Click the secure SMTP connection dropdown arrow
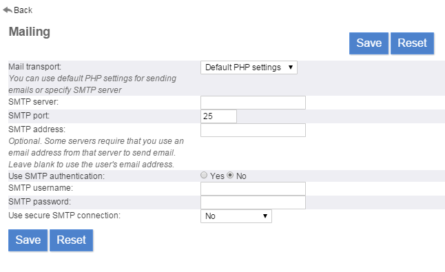This screenshot has width=445, height=272. tap(265, 216)
